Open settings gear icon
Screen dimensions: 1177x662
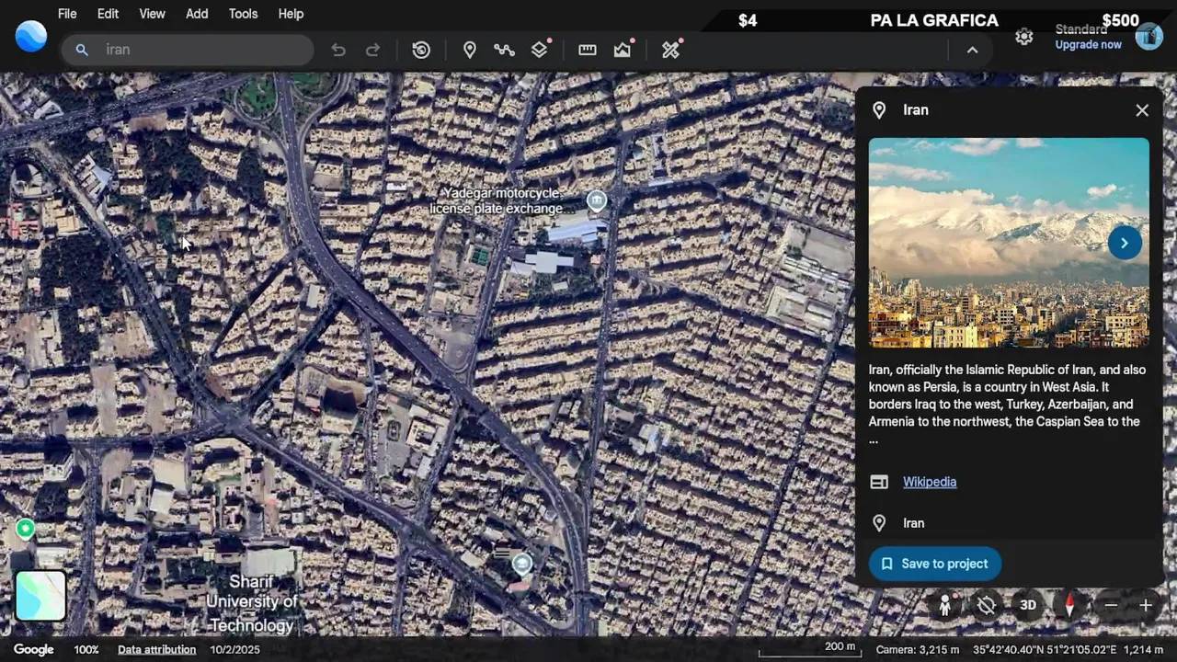1024,37
